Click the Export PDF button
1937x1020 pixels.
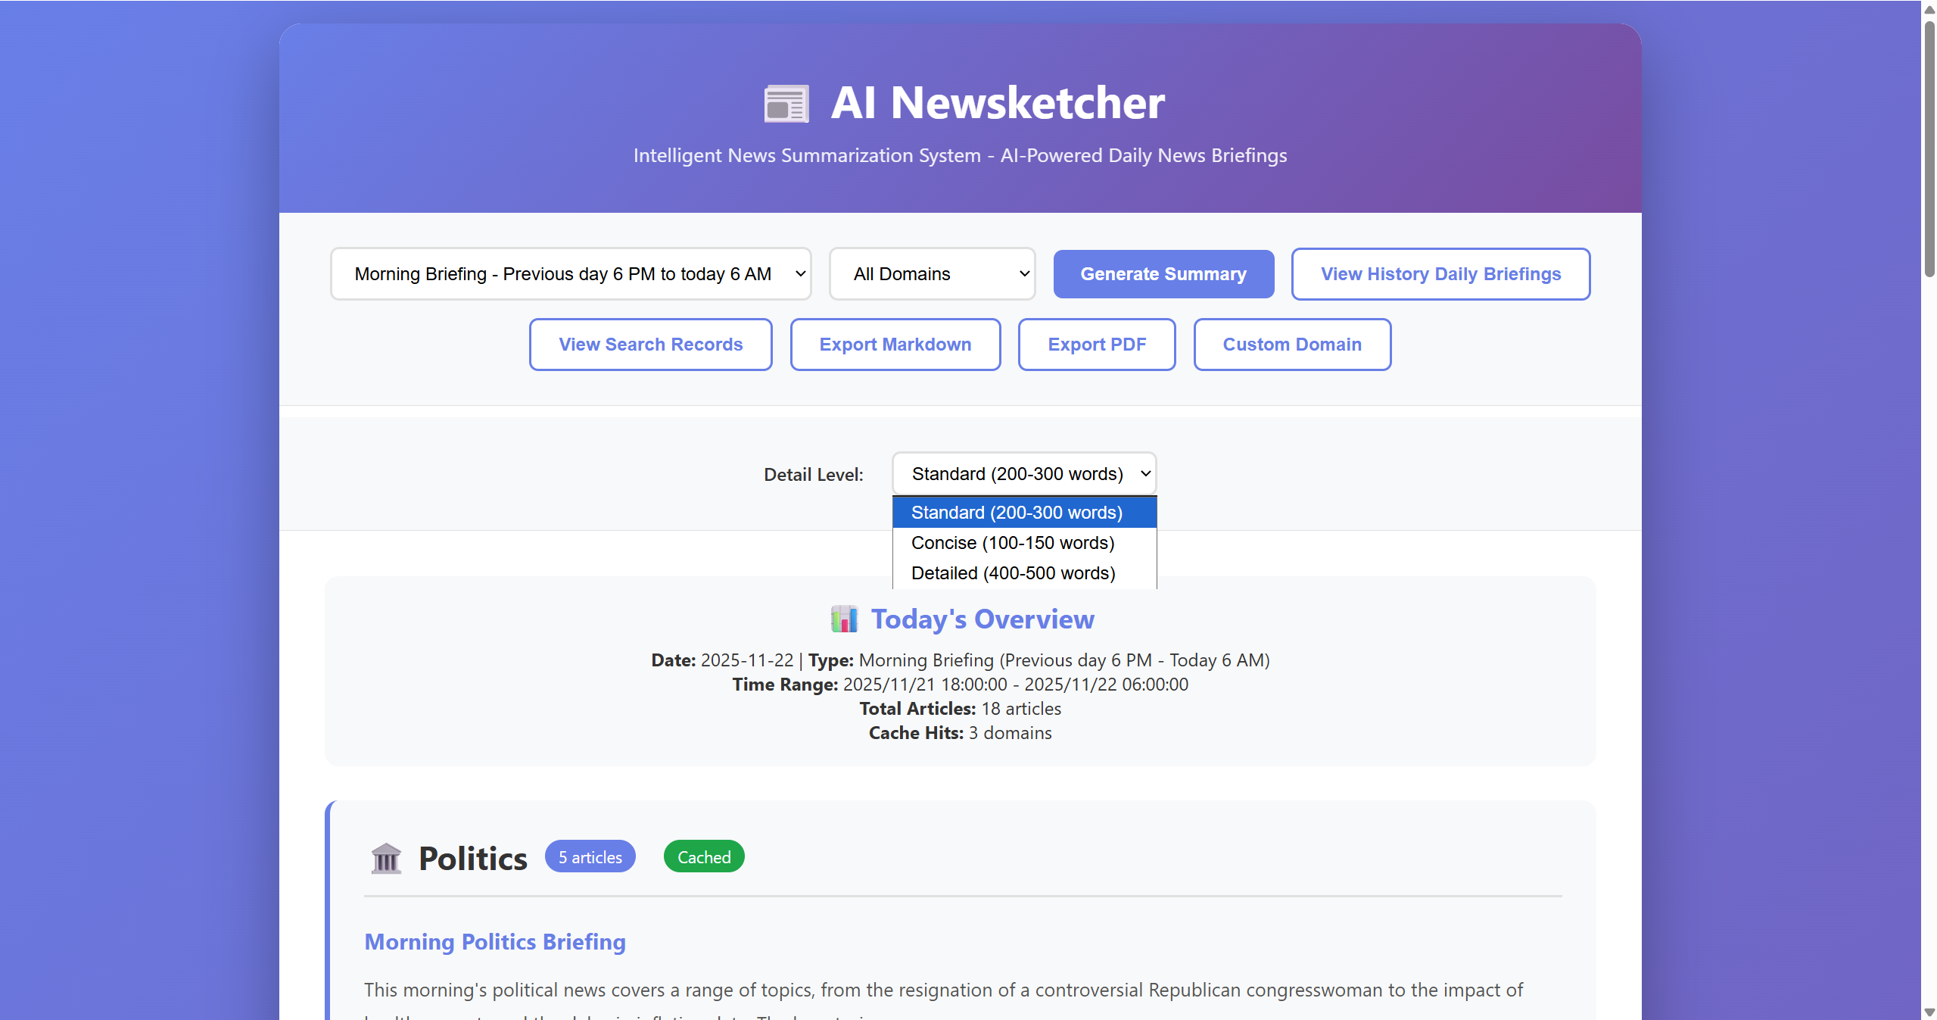[1096, 345]
